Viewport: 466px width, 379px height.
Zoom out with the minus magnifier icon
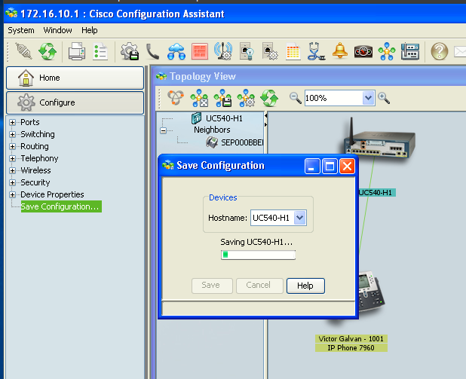click(296, 98)
